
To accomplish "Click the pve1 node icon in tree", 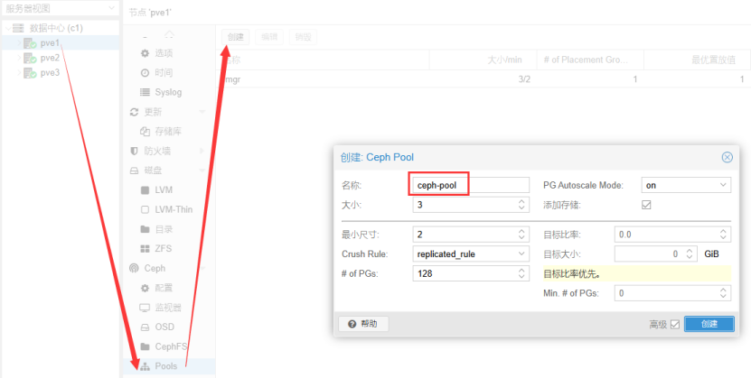I will [30, 43].
